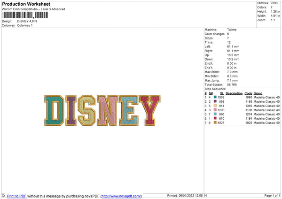282x199 pixels.
Task: Click the stitch count 4027 in row 7
Action: click(221, 122)
